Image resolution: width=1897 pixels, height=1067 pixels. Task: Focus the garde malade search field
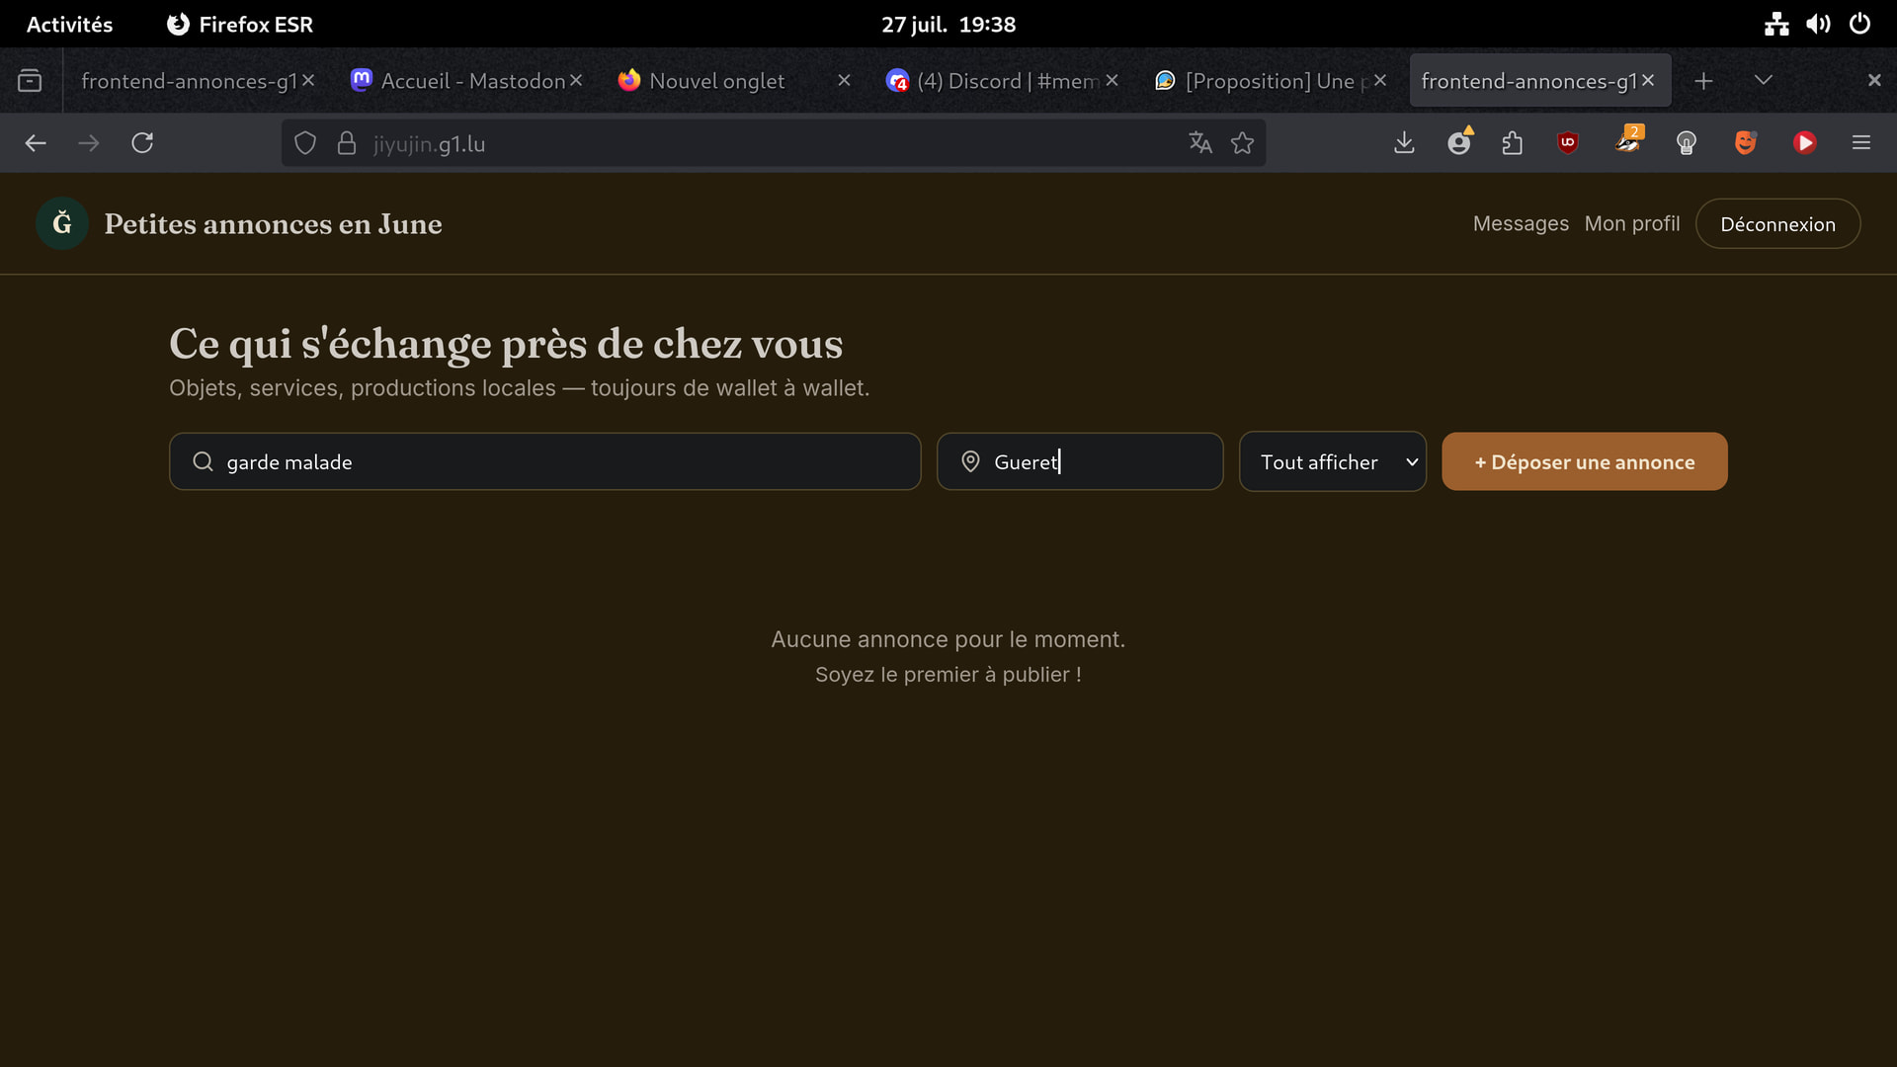pyautogui.click(x=545, y=461)
